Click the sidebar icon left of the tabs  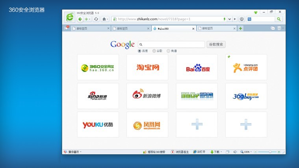(67, 28)
